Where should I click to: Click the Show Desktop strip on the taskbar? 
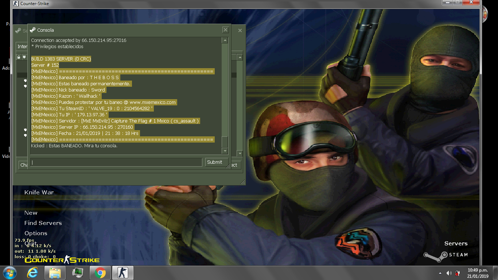(495, 273)
